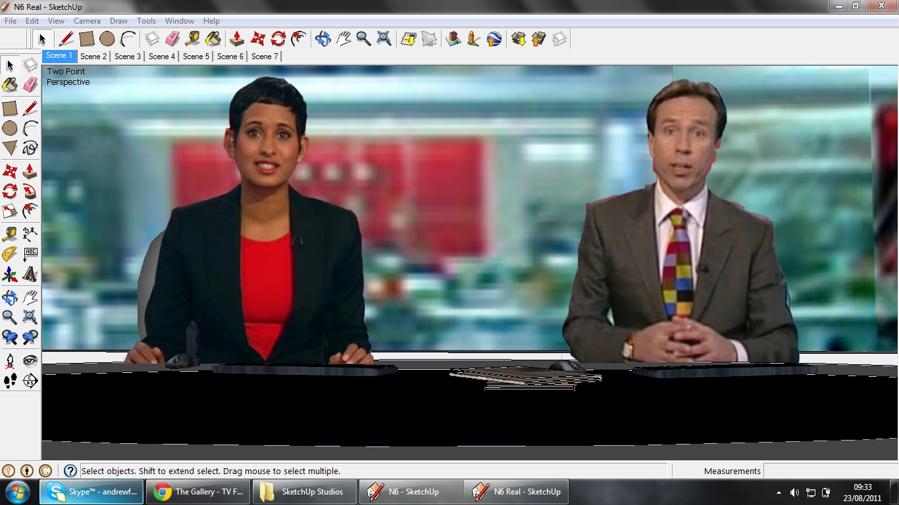Select the Freehand drawing tool
This screenshot has height=505, width=899.
(30, 148)
